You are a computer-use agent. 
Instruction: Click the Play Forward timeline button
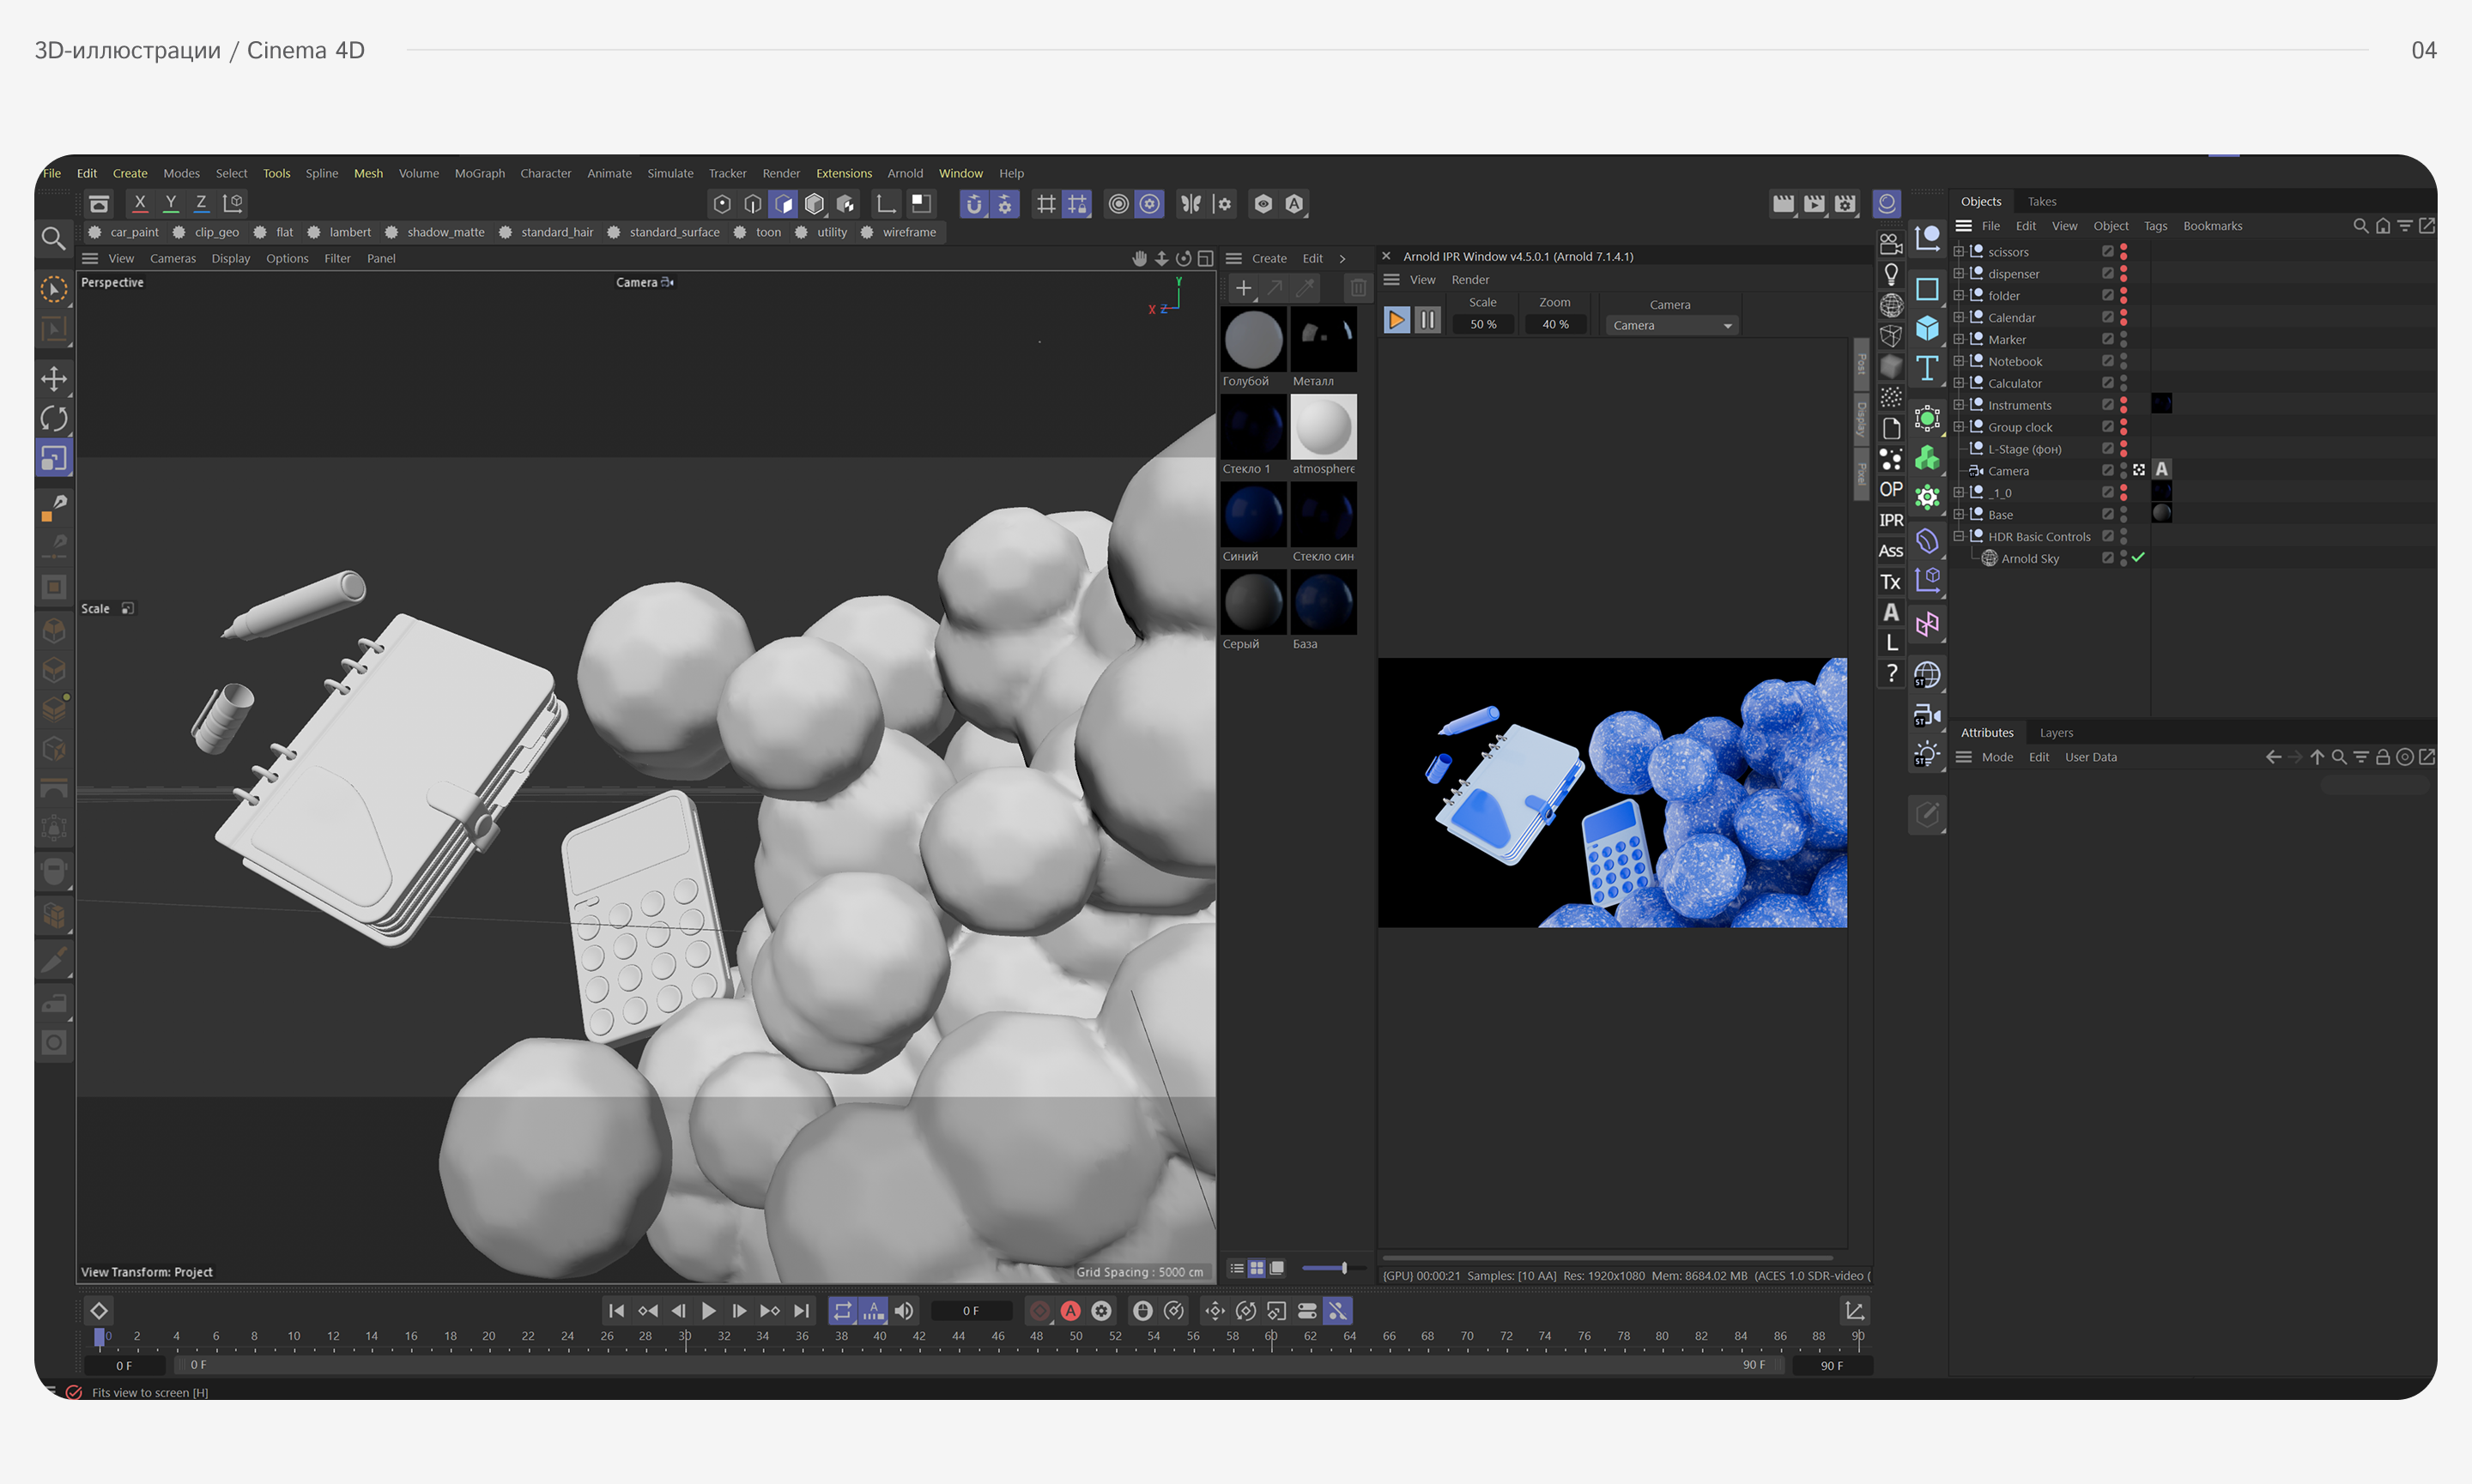click(708, 1311)
